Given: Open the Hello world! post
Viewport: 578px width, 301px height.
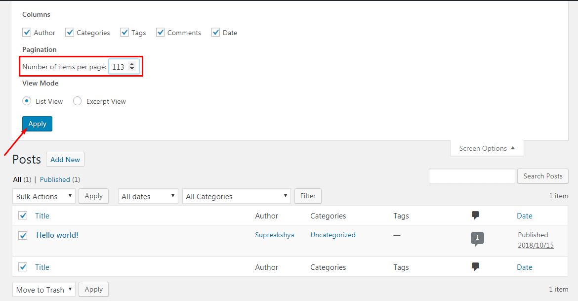Looking at the screenshot, I should 57,235.
